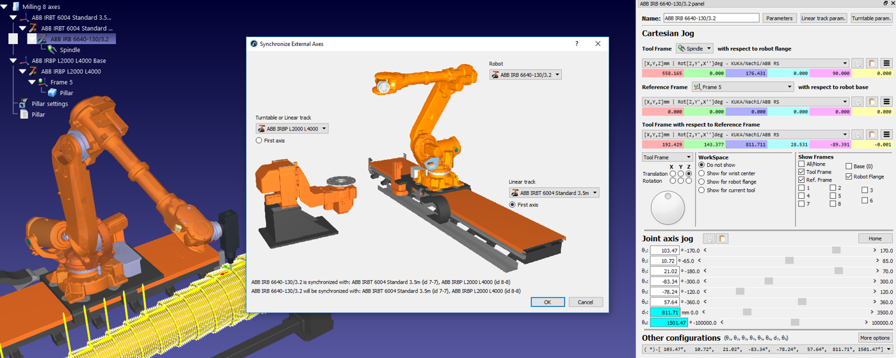
Task: Select the Spindle tool icon in tree
Action: point(52,50)
